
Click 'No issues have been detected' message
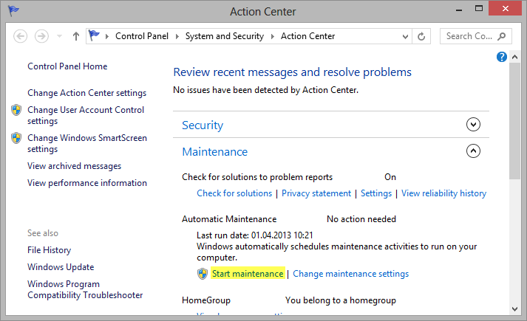(265, 90)
